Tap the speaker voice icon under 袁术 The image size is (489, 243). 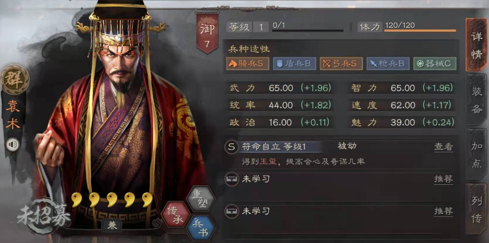tap(13, 144)
